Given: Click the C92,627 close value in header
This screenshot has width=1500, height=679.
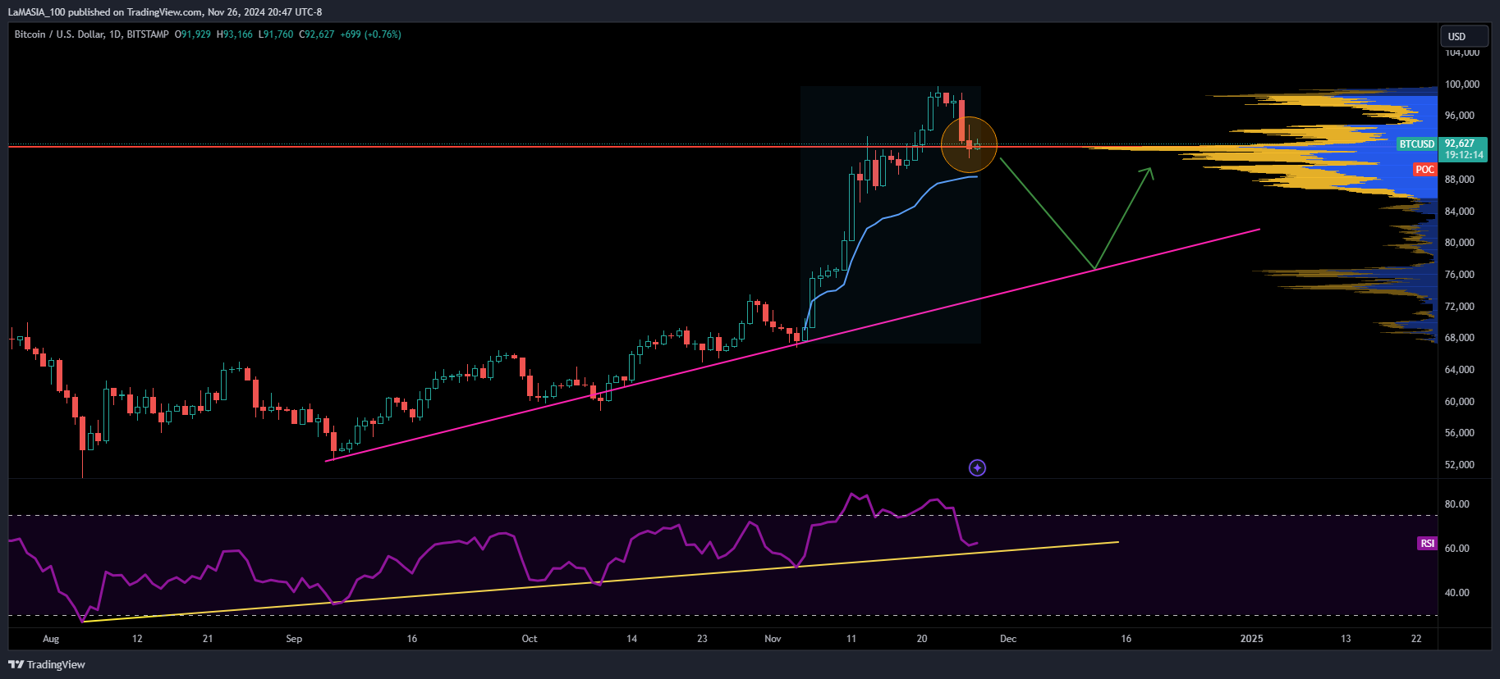Looking at the screenshot, I should point(317,34).
